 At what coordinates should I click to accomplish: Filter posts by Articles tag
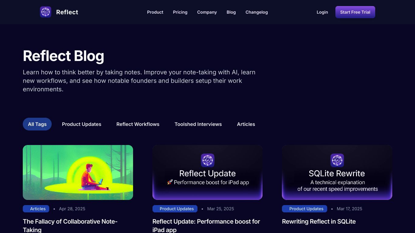click(x=246, y=124)
